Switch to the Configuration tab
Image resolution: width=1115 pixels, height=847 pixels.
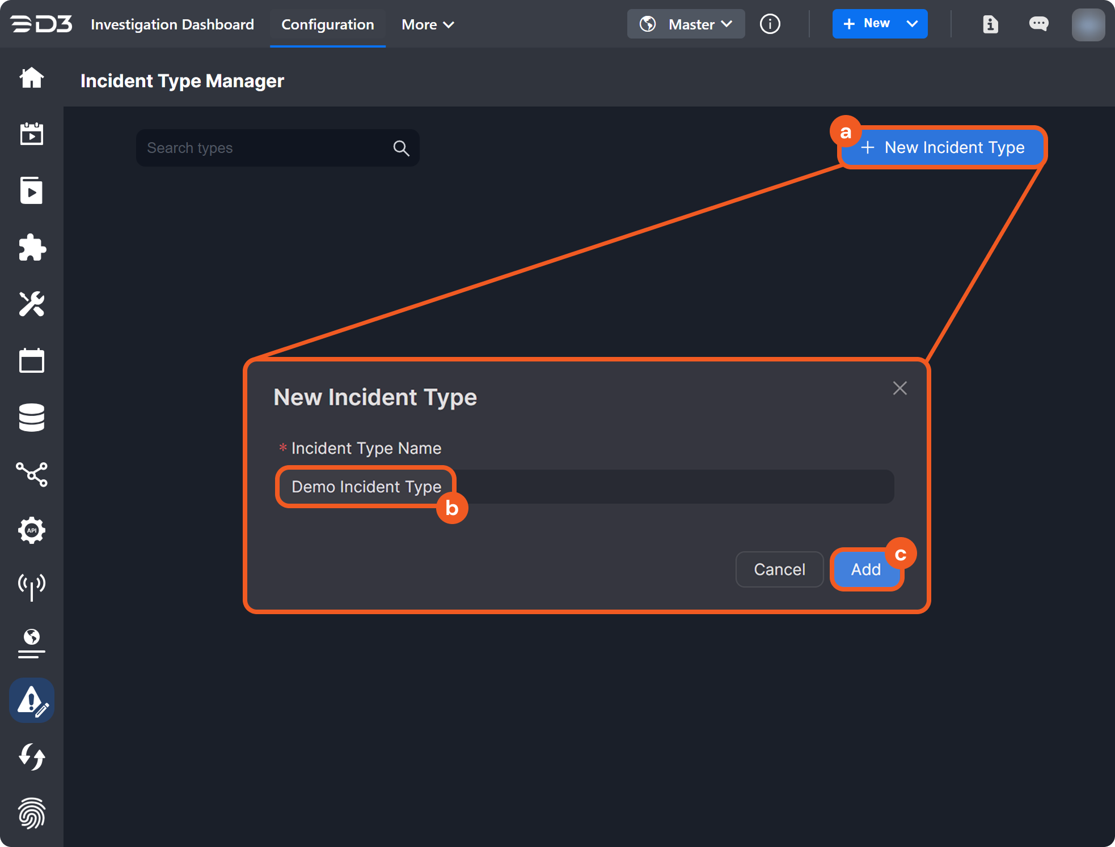tap(327, 24)
